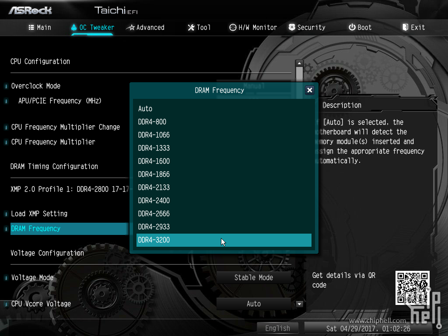Select DDR4-1600 frequency option
Screen dimensions: 448x336
pos(224,161)
